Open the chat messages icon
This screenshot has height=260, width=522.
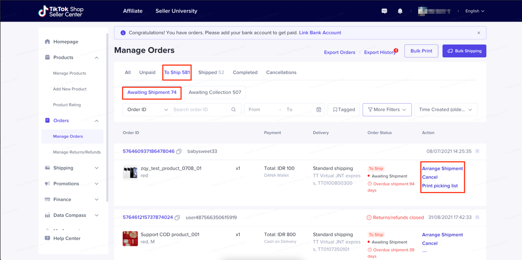coord(384,11)
